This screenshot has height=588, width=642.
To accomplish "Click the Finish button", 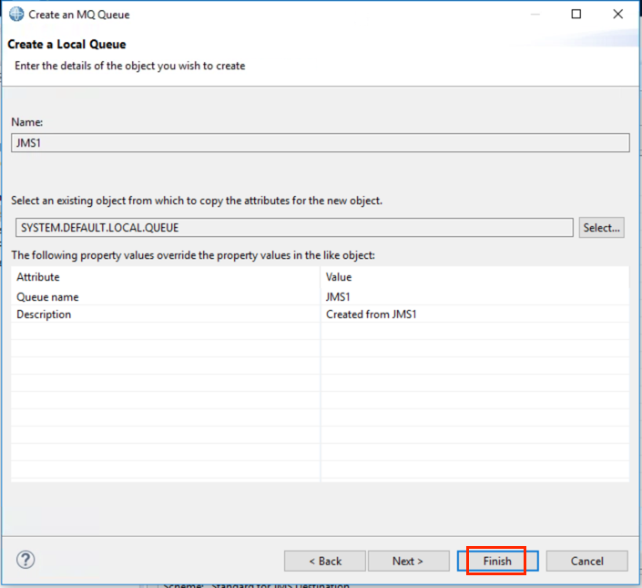I will pyautogui.click(x=497, y=561).
